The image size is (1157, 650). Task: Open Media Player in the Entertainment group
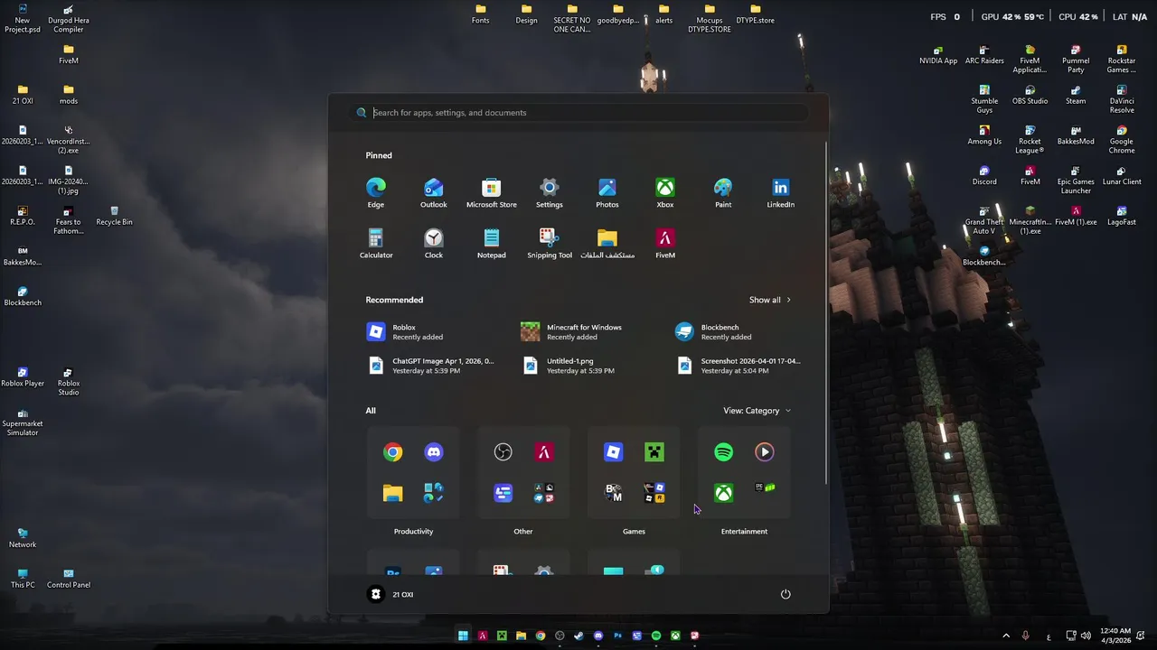[765, 452]
